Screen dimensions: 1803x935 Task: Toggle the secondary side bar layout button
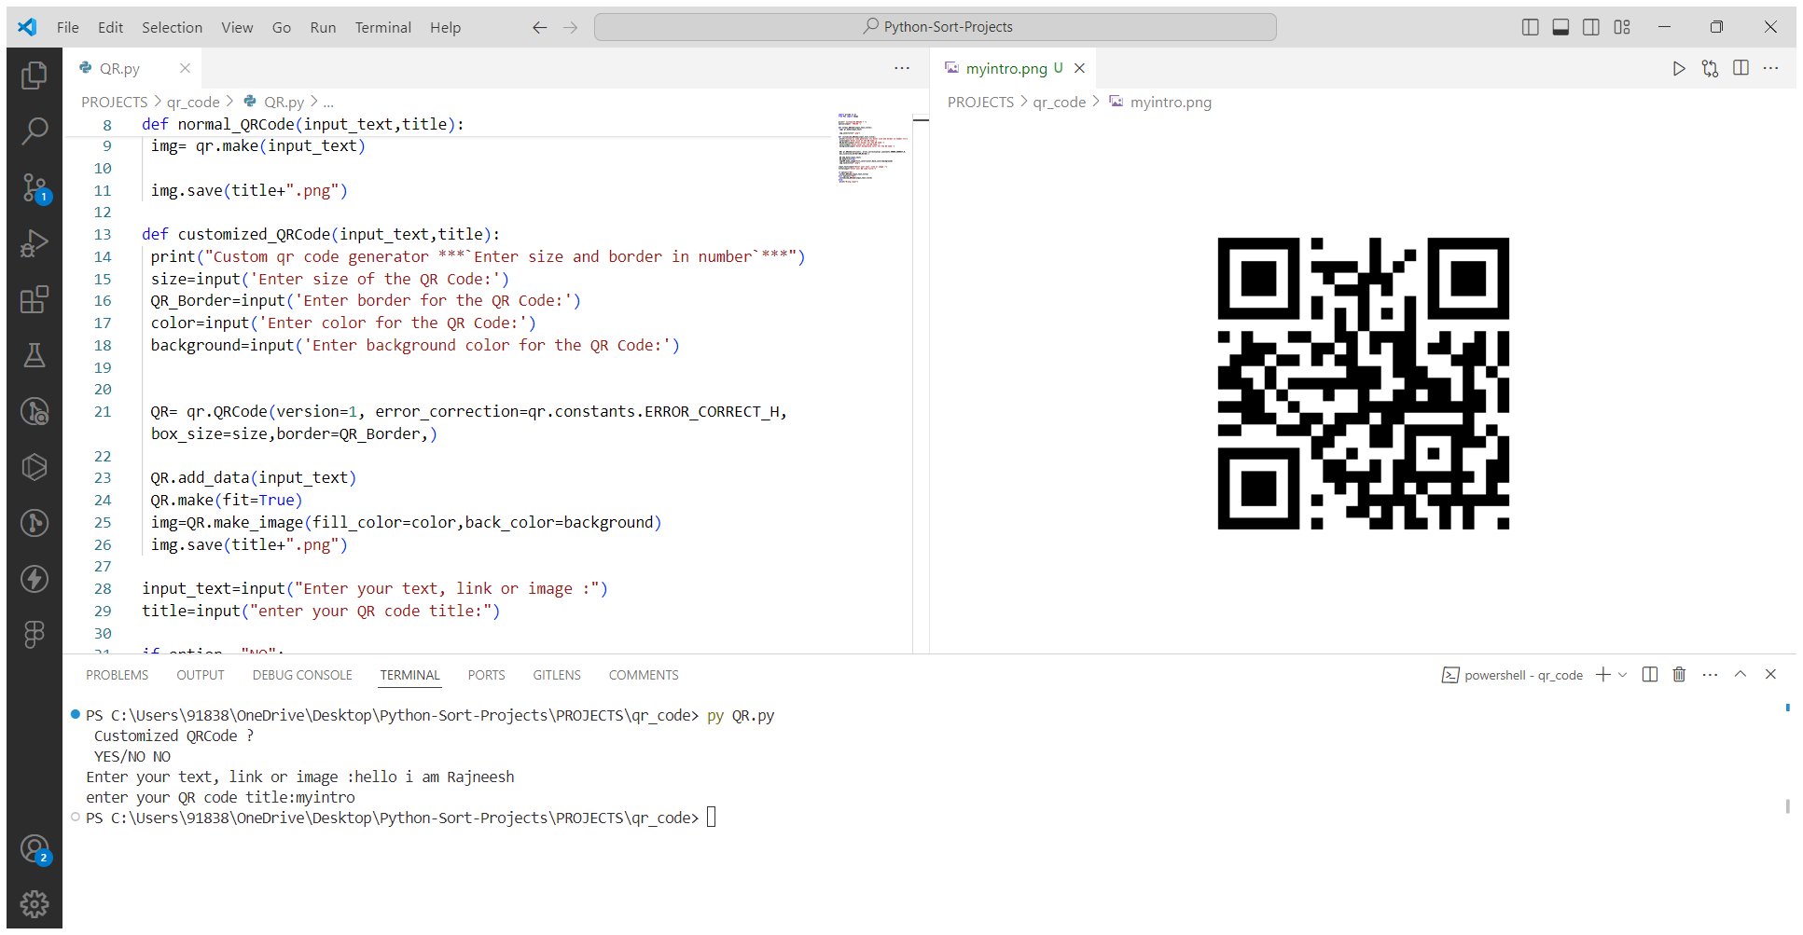(x=1591, y=27)
